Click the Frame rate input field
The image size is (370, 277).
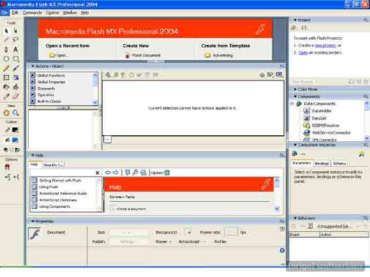pyautogui.click(x=231, y=232)
